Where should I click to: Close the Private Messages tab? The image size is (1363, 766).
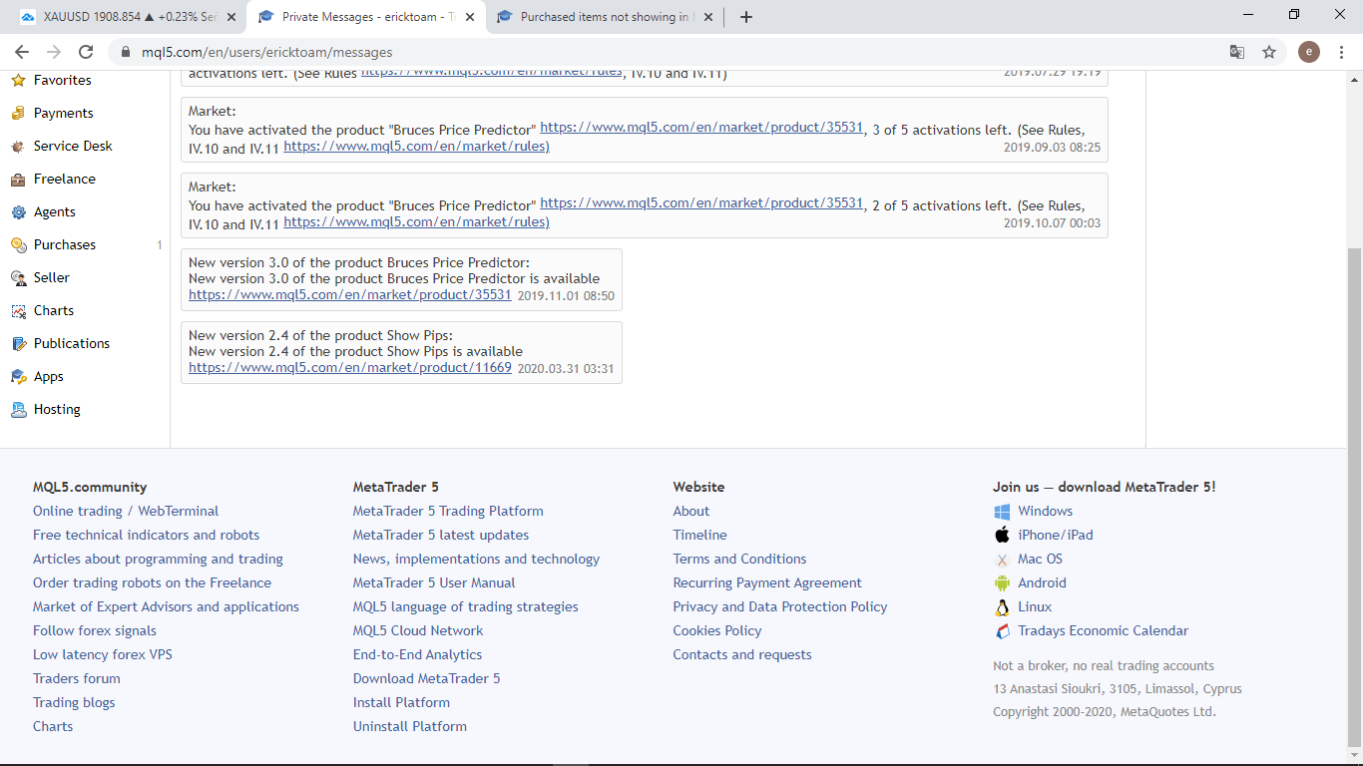tap(469, 17)
